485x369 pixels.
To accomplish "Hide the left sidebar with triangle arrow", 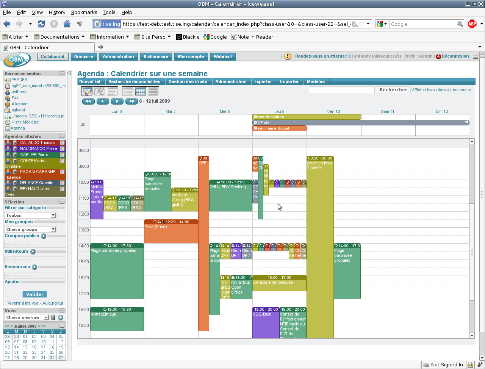I will tap(69, 73).
